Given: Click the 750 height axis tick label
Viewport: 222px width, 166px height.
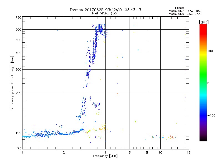Looking at the screenshot, I should point(18,17).
